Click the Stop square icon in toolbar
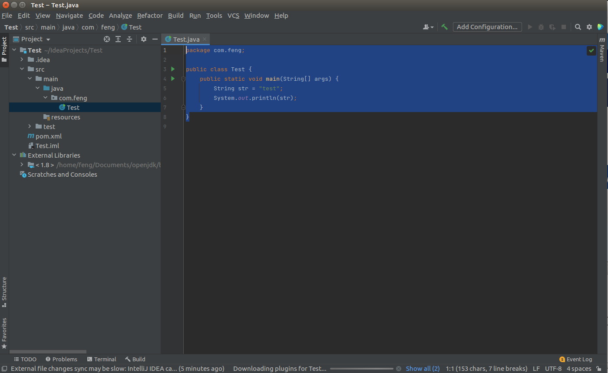This screenshot has width=608, height=373. point(564,27)
